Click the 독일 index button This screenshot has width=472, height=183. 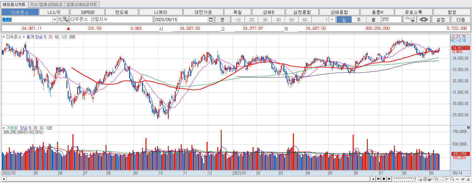point(237,12)
